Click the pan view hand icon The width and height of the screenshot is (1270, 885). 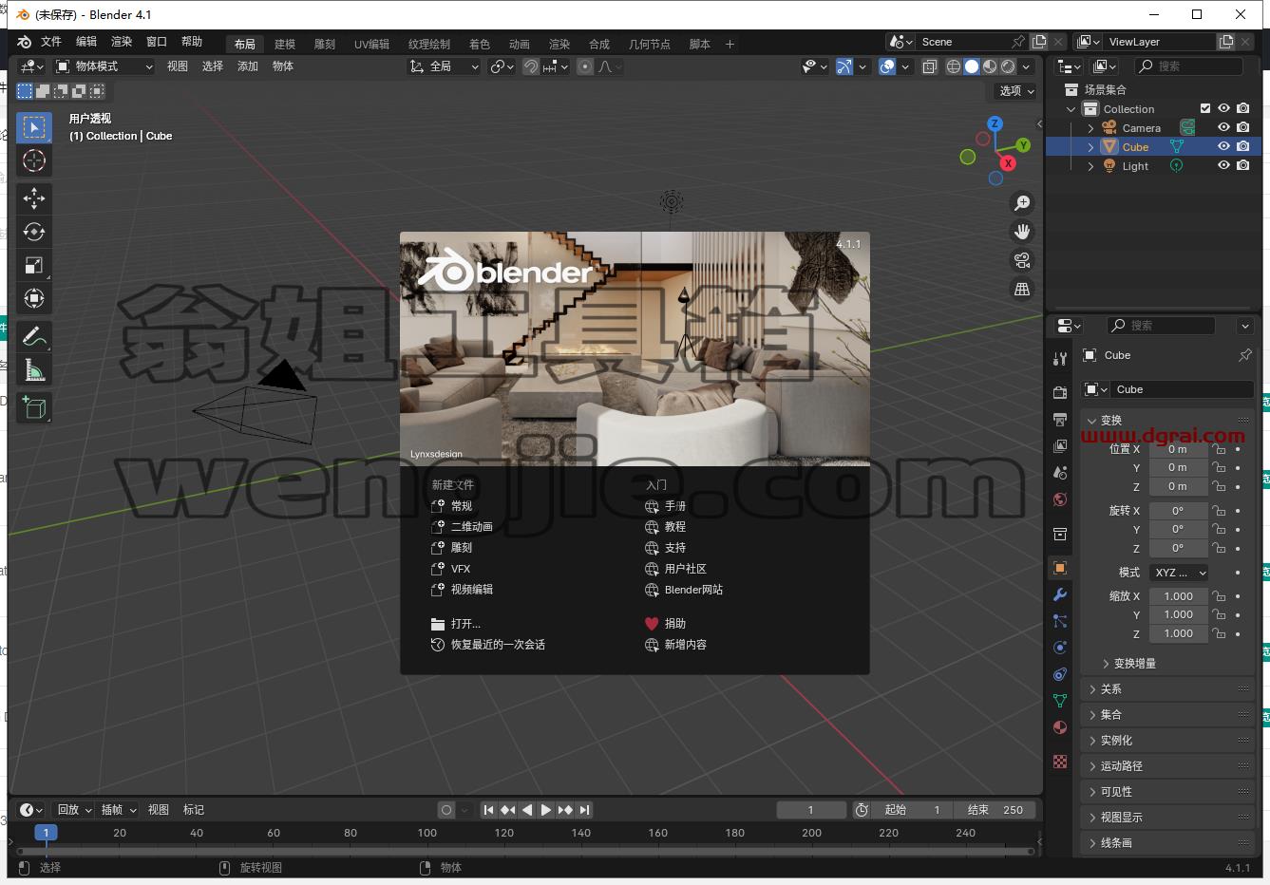pos(1022,232)
